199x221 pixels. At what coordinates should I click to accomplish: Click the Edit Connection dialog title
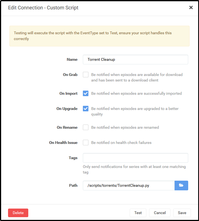(x=43, y=7)
